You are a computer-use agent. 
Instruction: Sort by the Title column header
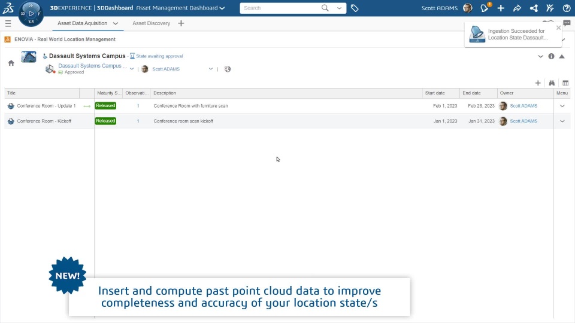coord(42,93)
